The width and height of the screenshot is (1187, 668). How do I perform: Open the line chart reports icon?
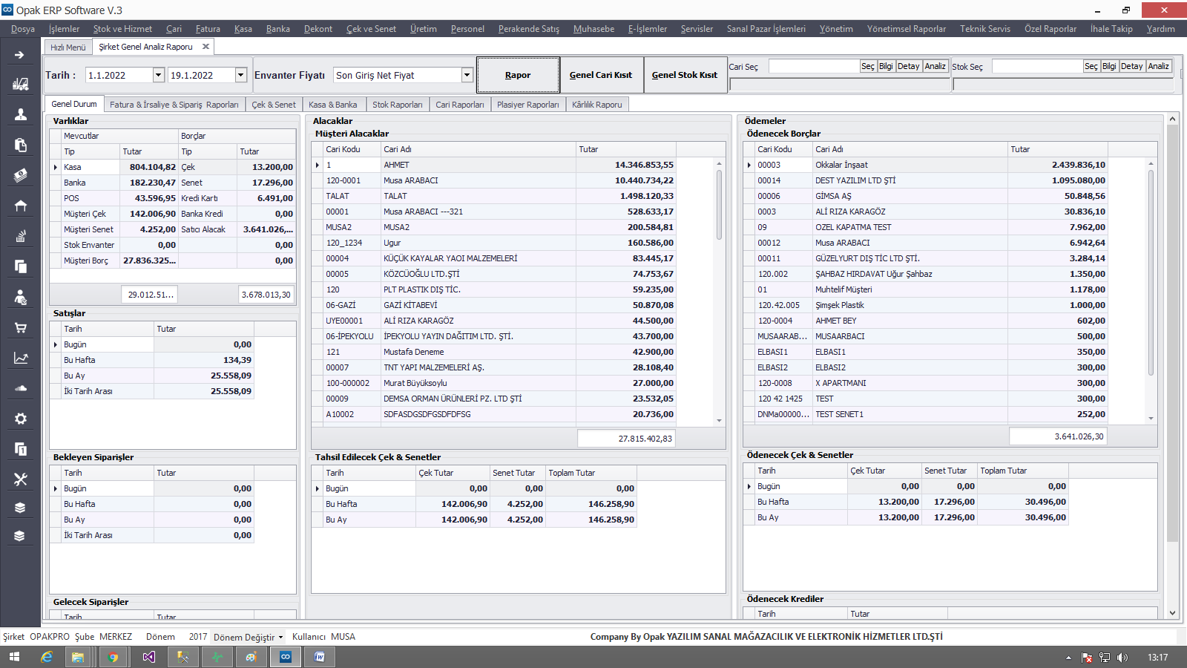tap(21, 358)
